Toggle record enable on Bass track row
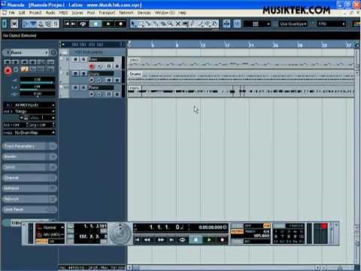The width and height of the screenshot is (361, 271). [92, 66]
